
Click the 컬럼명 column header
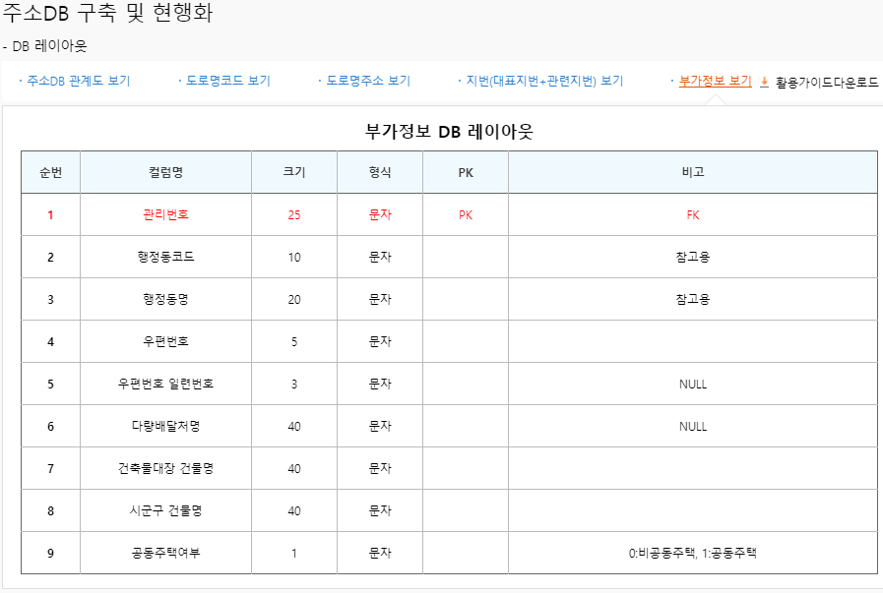tap(165, 172)
